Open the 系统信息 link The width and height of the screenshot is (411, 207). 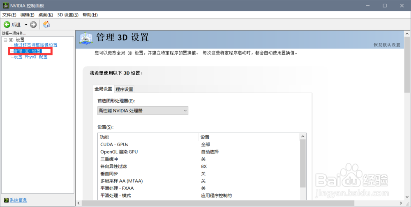pos(18,200)
